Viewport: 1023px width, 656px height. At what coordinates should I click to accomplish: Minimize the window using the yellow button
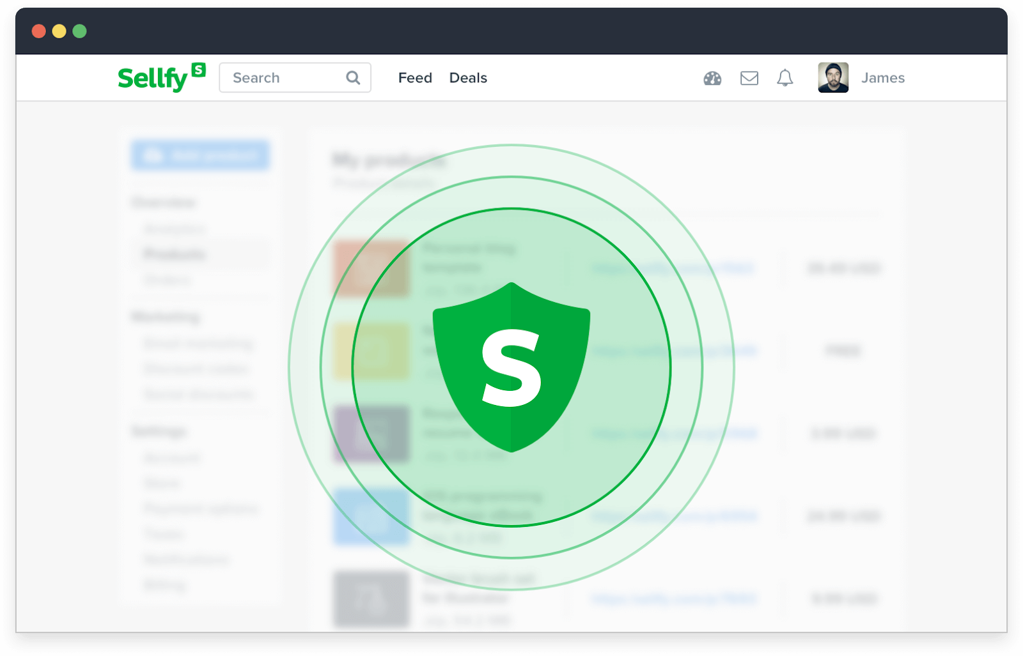59,31
